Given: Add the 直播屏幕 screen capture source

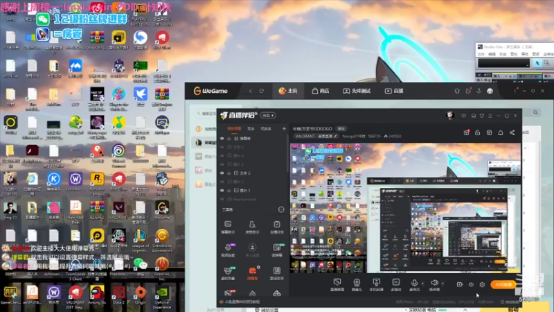Looking at the screenshot, I should (337, 285).
